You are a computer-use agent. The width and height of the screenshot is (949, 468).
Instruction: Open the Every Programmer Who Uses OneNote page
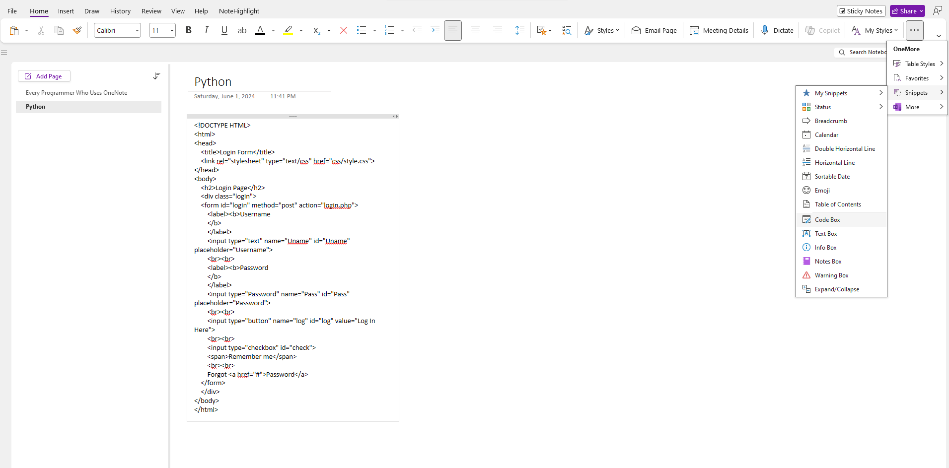[x=76, y=93]
